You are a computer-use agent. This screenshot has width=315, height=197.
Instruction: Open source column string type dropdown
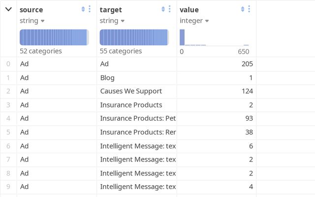click(x=32, y=21)
